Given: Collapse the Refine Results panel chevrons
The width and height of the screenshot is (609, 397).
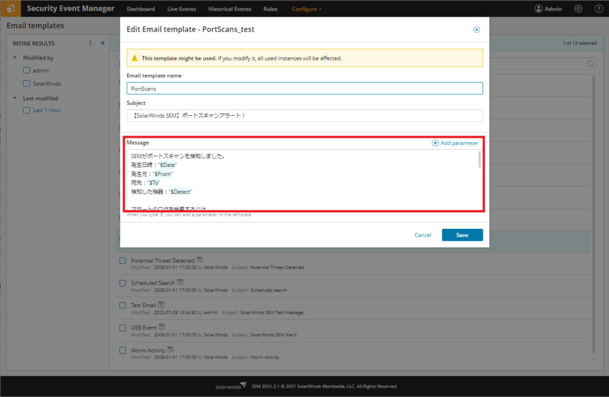Looking at the screenshot, I should [102, 43].
